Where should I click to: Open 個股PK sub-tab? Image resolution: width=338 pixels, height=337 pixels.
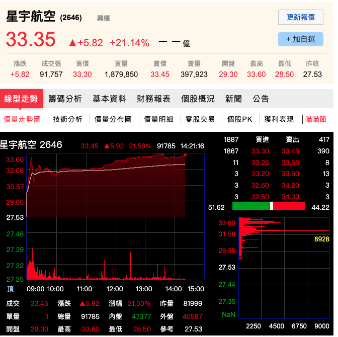coord(239,119)
